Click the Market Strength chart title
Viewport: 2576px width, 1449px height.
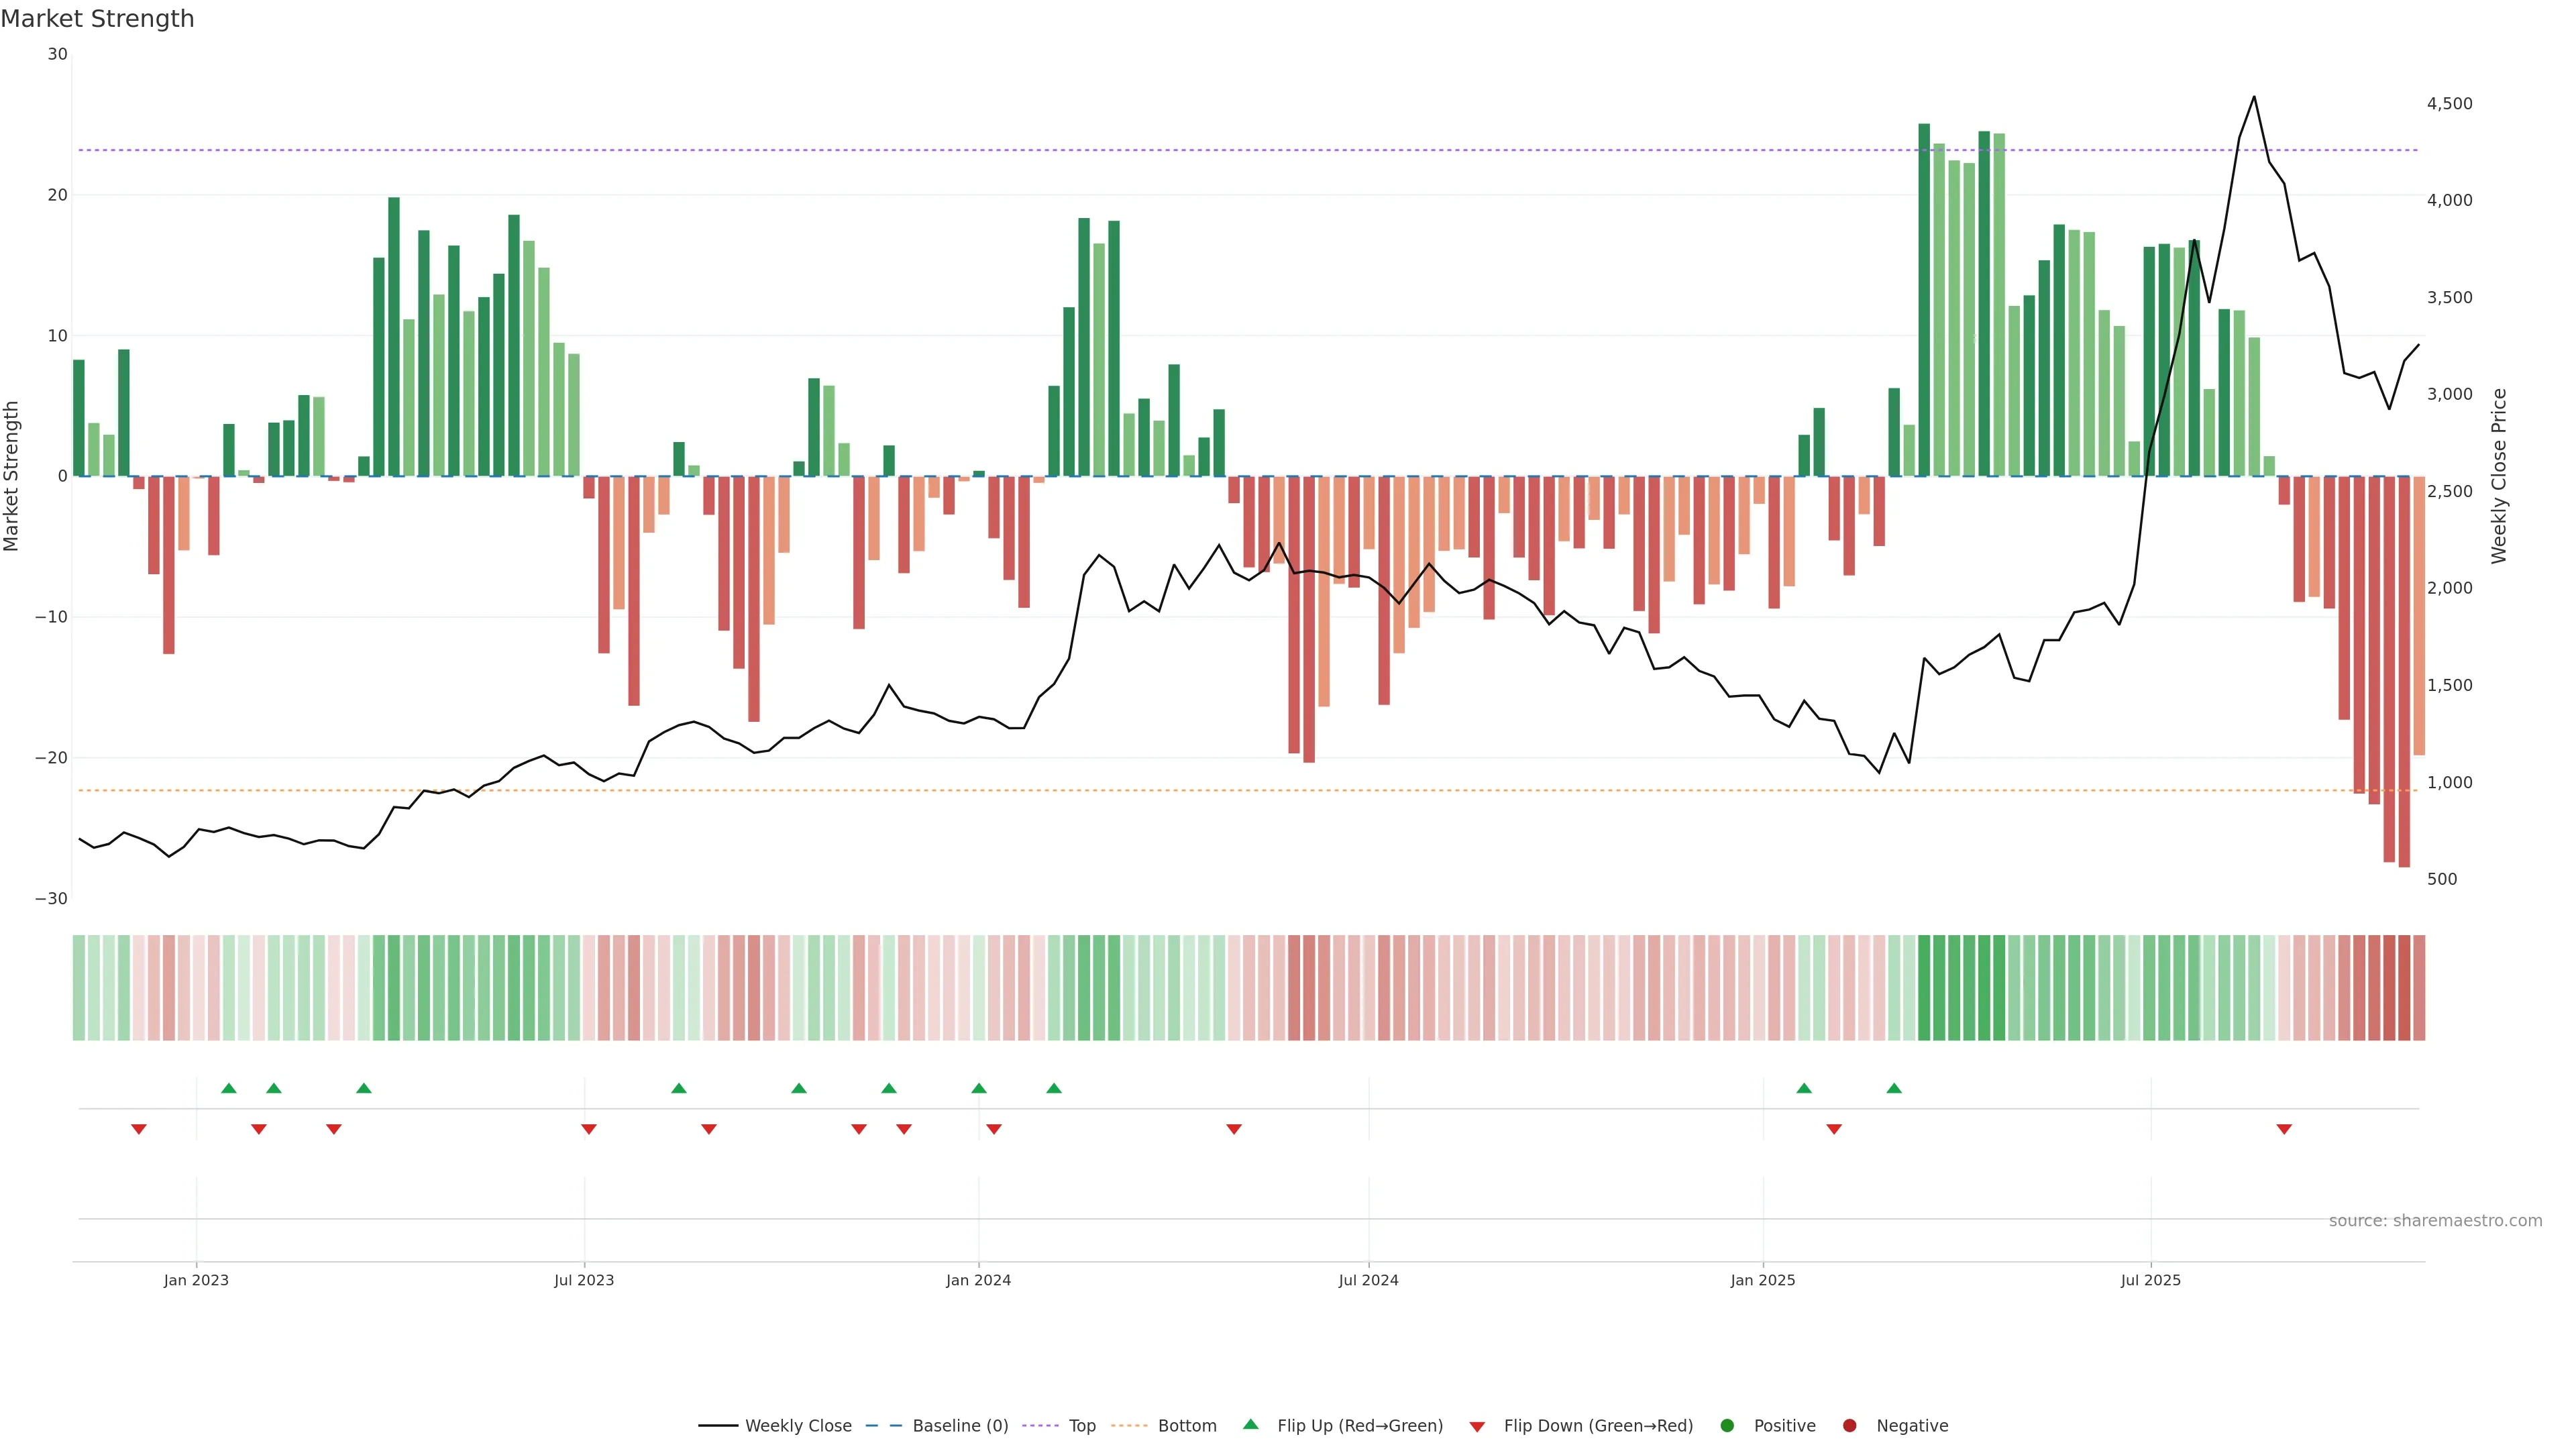(97, 18)
